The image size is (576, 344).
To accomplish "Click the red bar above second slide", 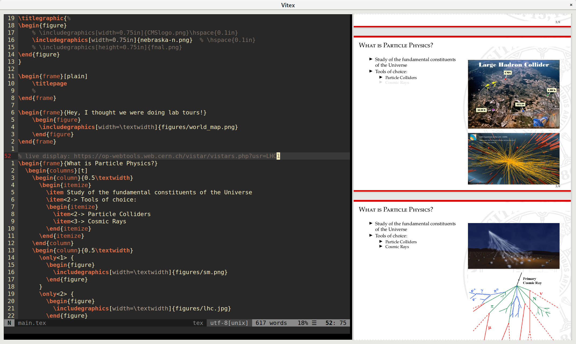I will (x=462, y=36).
